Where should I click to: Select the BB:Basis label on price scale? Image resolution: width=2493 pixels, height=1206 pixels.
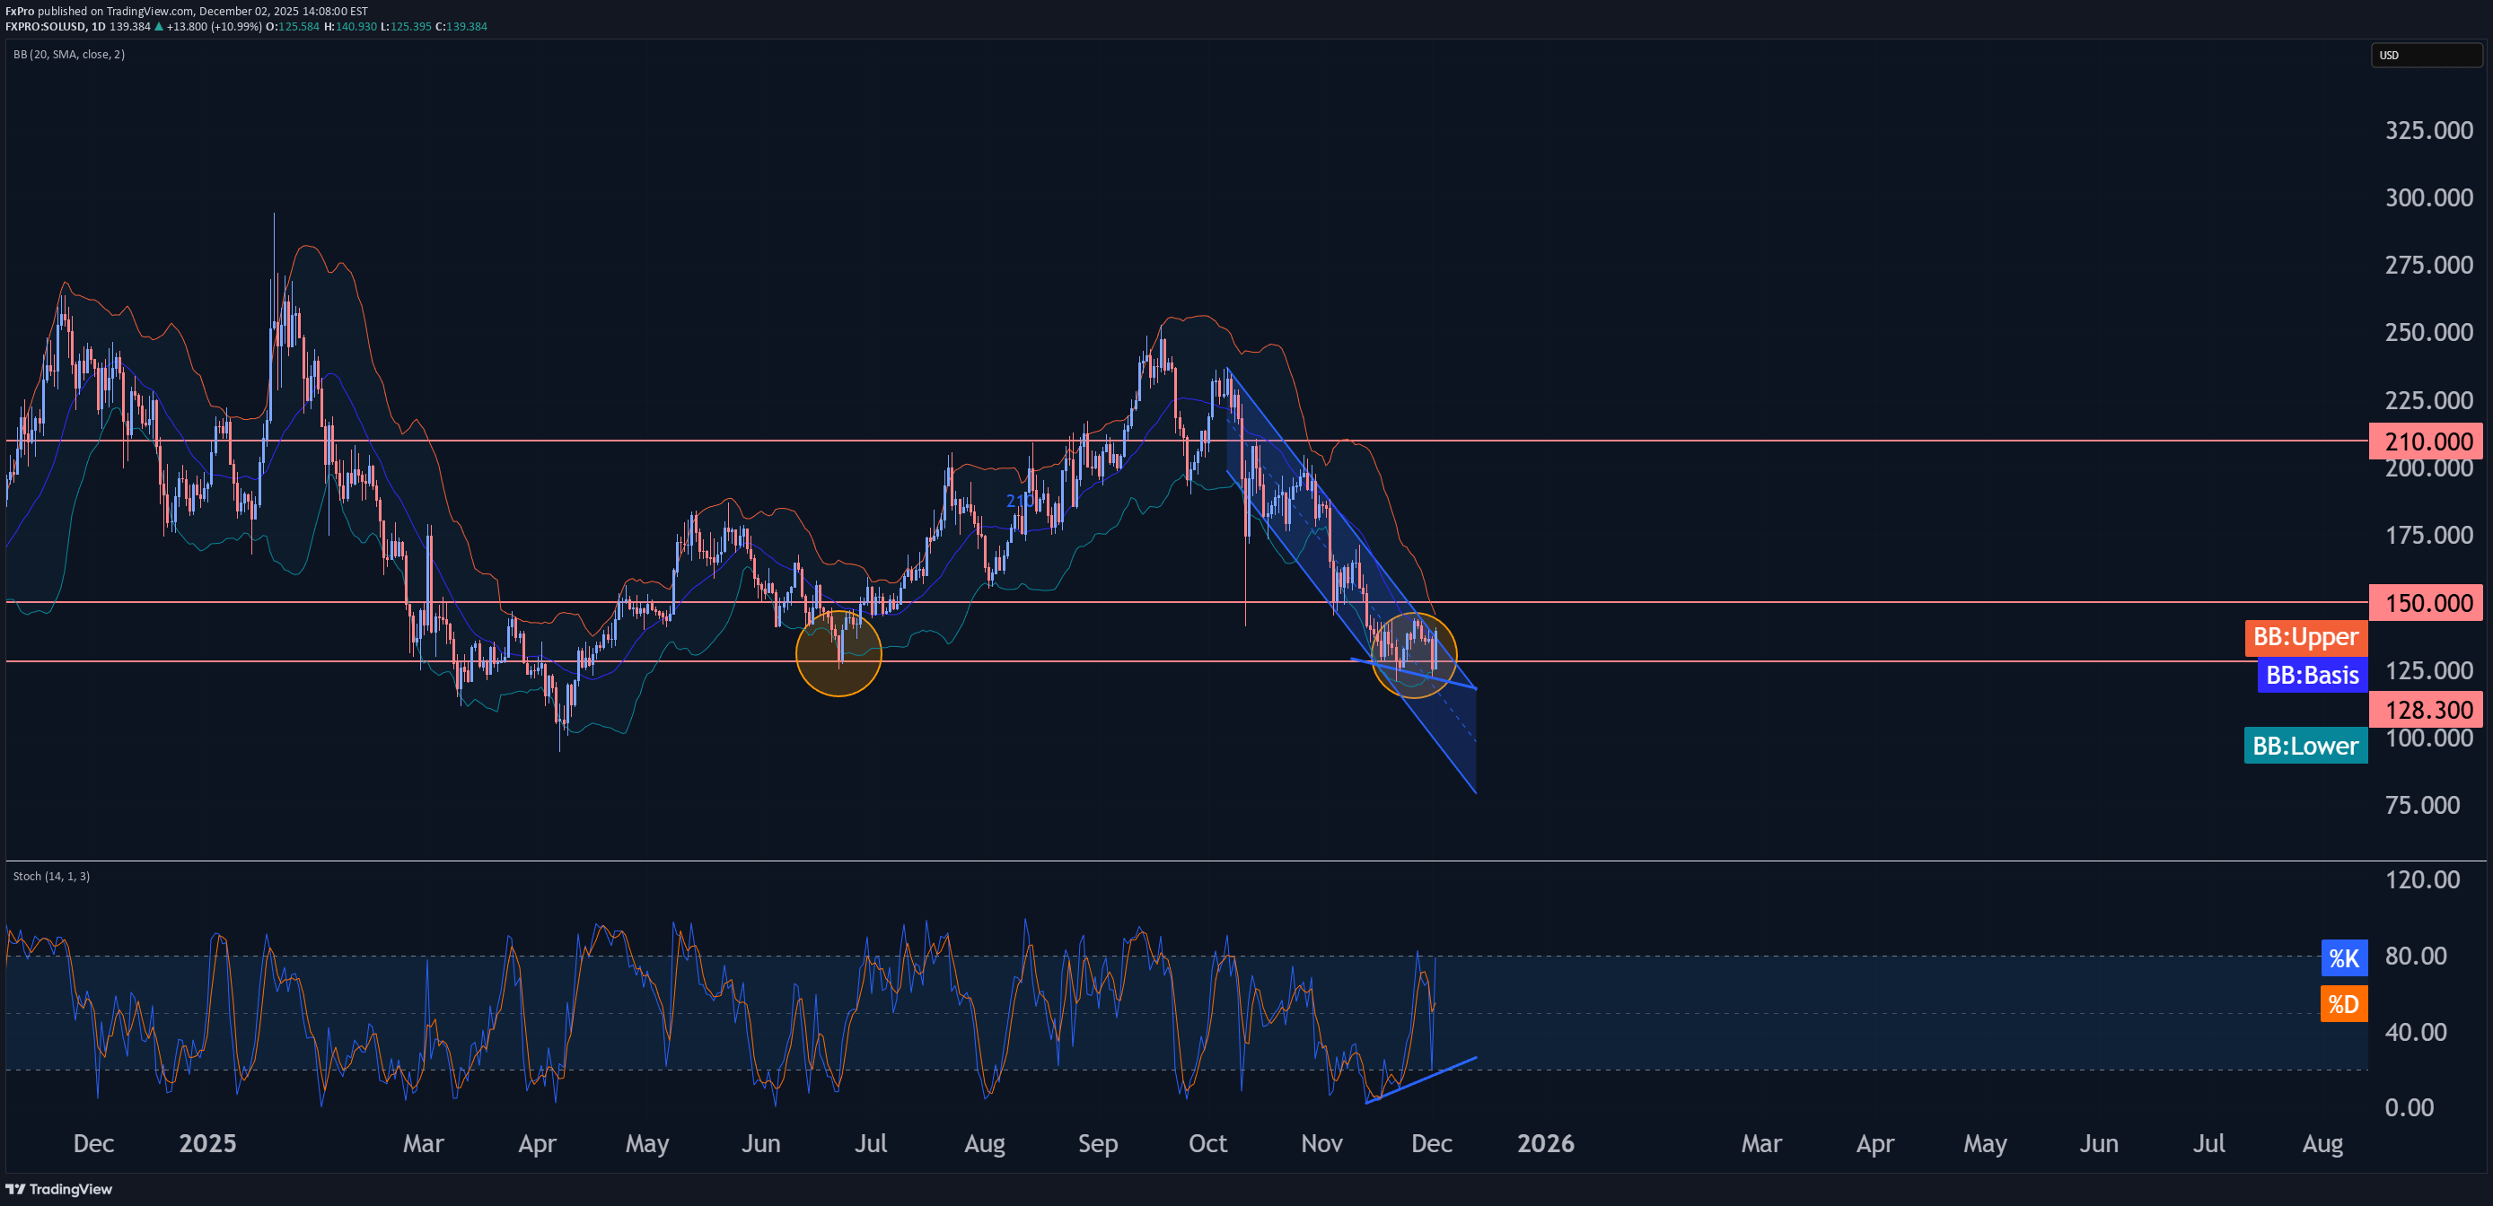(2312, 675)
